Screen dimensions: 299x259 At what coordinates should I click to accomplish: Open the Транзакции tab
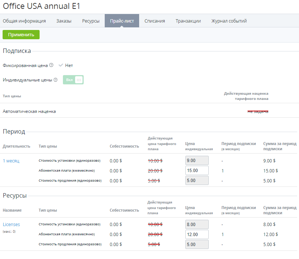(188, 21)
